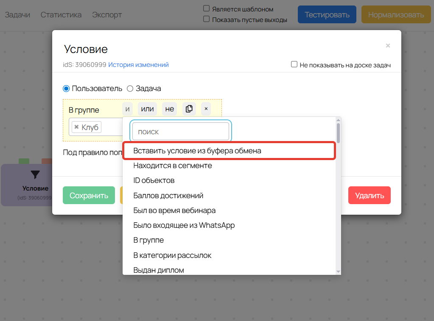The width and height of the screenshot is (434, 321).
Task: Remove the condition with the × icon
Action: pos(206,109)
